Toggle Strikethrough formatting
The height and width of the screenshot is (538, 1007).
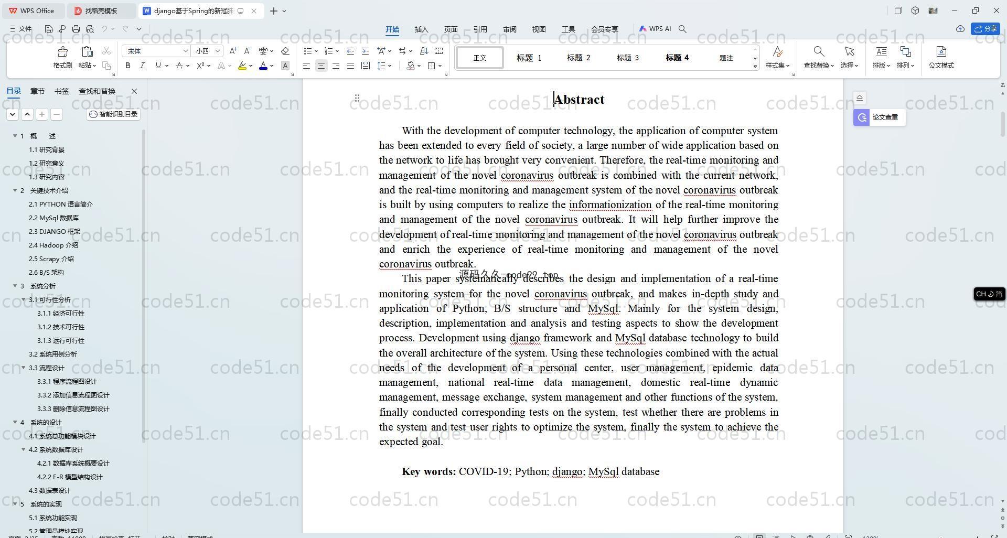[x=179, y=66]
